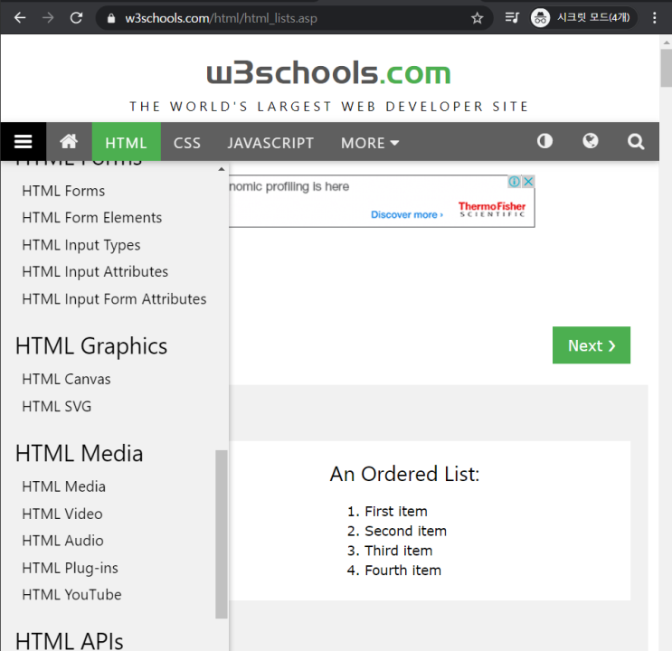
Task: Click the hamburger menu icon
Action: click(x=24, y=142)
